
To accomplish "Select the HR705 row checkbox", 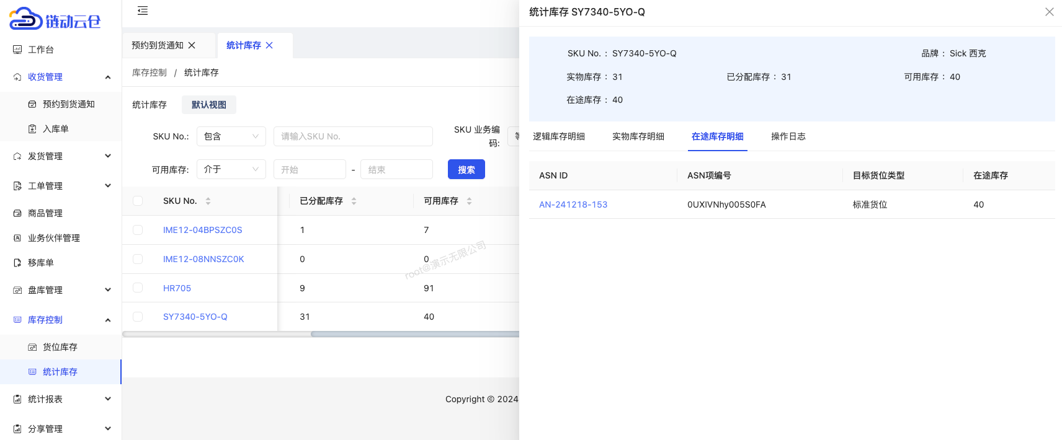I will (x=138, y=288).
